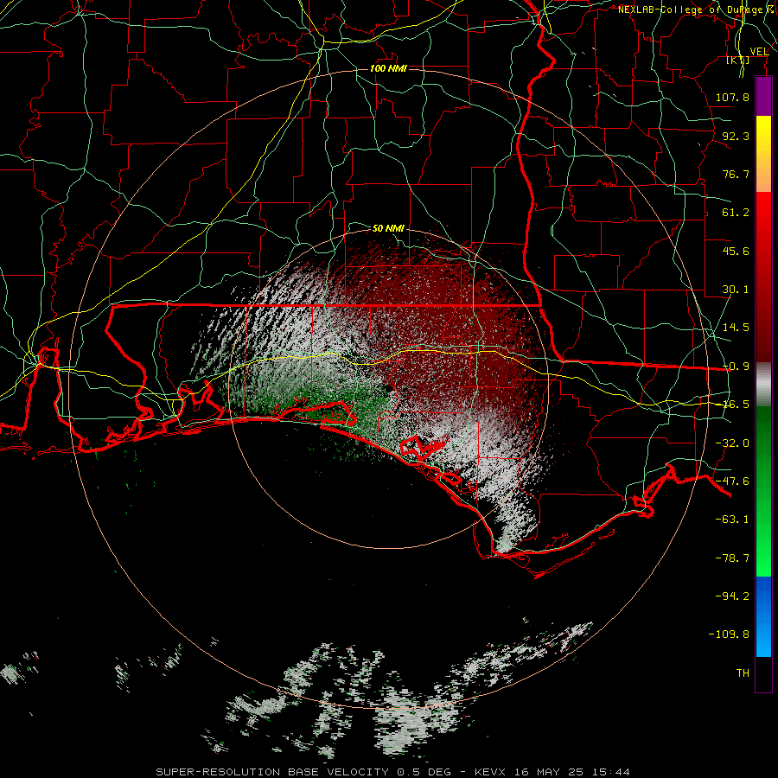Select the 30.1 velocity scale value
The height and width of the screenshot is (778, 778).
coord(736,290)
